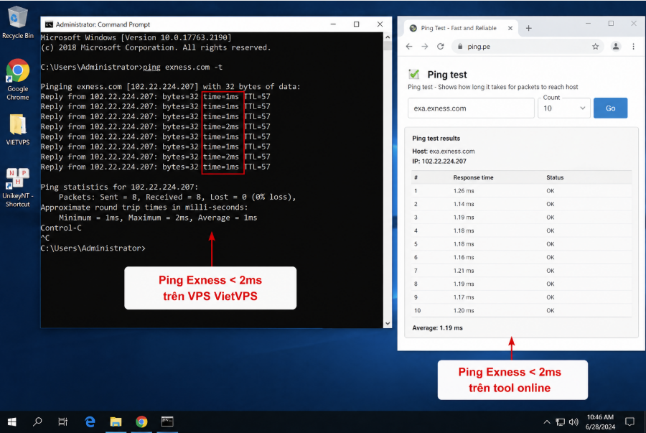Open the network status tray icon
Image resolution: width=646 pixels, height=433 pixels.
click(560, 422)
